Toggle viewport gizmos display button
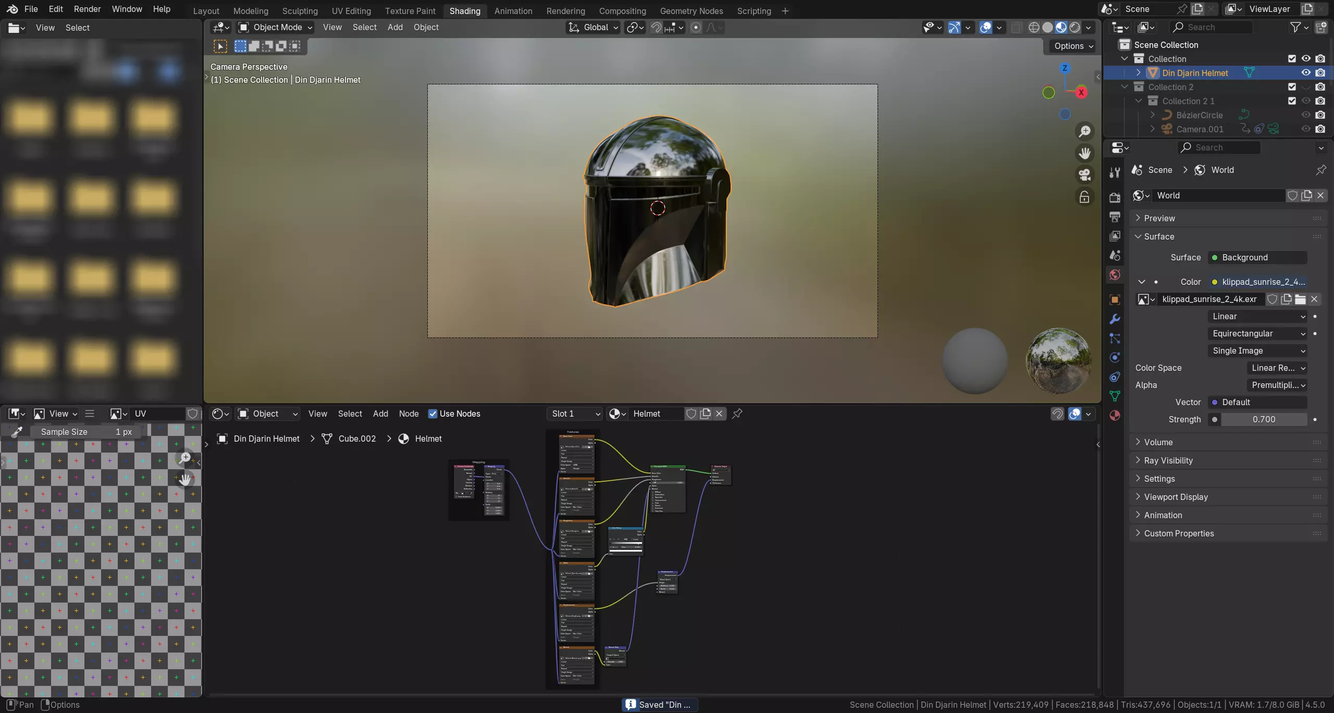 click(954, 28)
